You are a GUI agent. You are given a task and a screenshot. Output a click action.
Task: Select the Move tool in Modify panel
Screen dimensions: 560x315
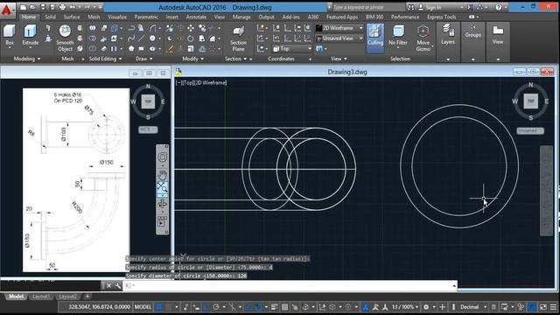[x=191, y=28]
